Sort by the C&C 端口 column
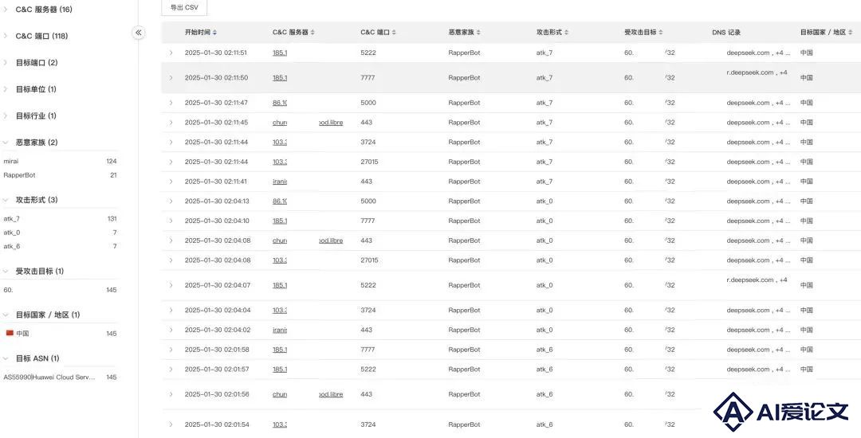This screenshot has width=861, height=438. click(x=395, y=33)
